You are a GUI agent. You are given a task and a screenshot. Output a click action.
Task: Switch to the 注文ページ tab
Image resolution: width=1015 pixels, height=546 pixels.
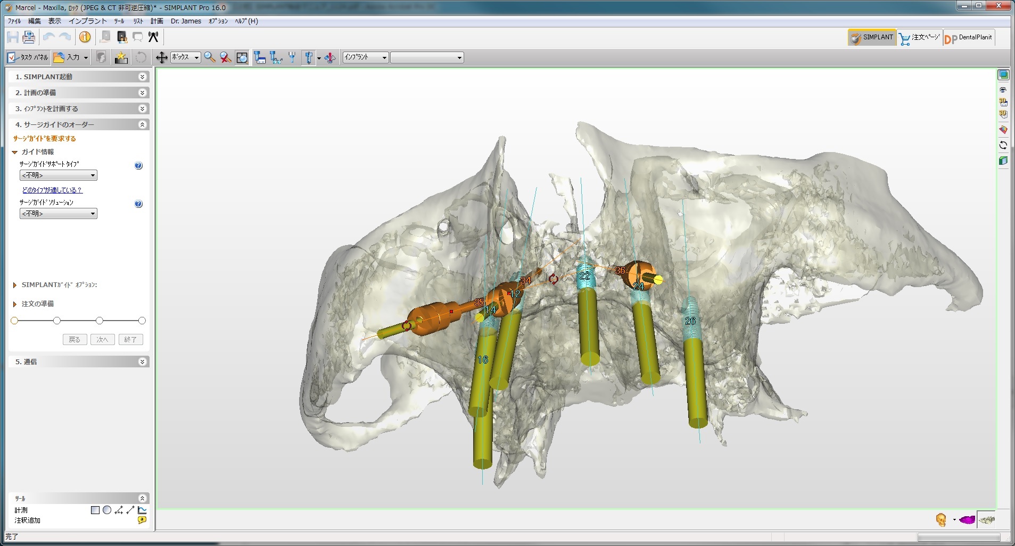coord(919,37)
